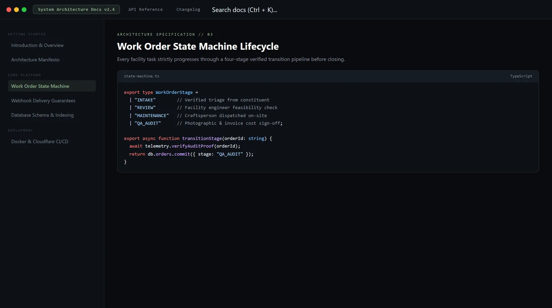Click the state-machine.ts file name
552x308 pixels.
click(x=142, y=76)
